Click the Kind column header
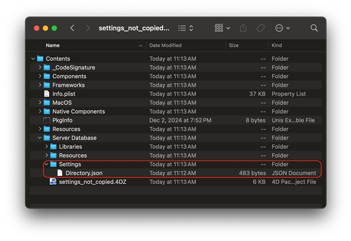 pyautogui.click(x=278, y=45)
